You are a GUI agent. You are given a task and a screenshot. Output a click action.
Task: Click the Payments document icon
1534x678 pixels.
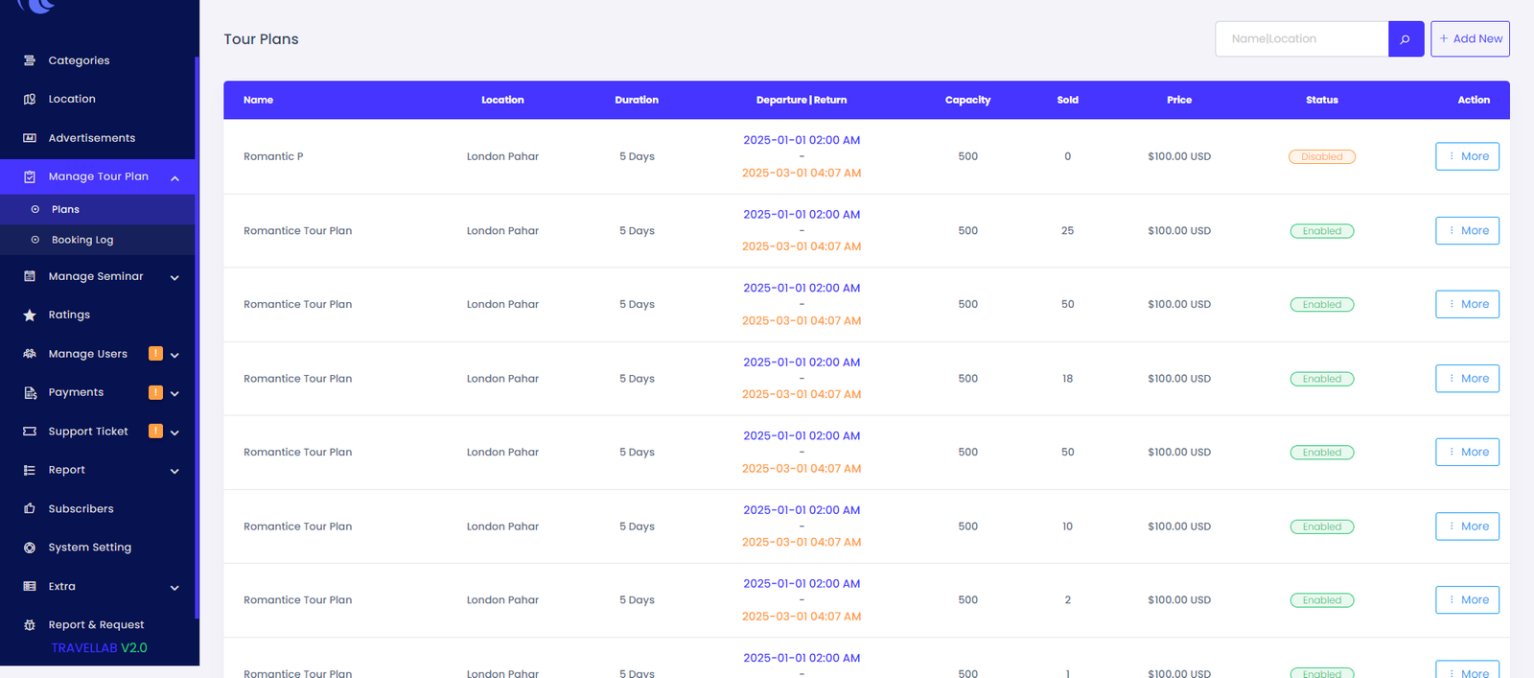pyautogui.click(x=30, y=392)
